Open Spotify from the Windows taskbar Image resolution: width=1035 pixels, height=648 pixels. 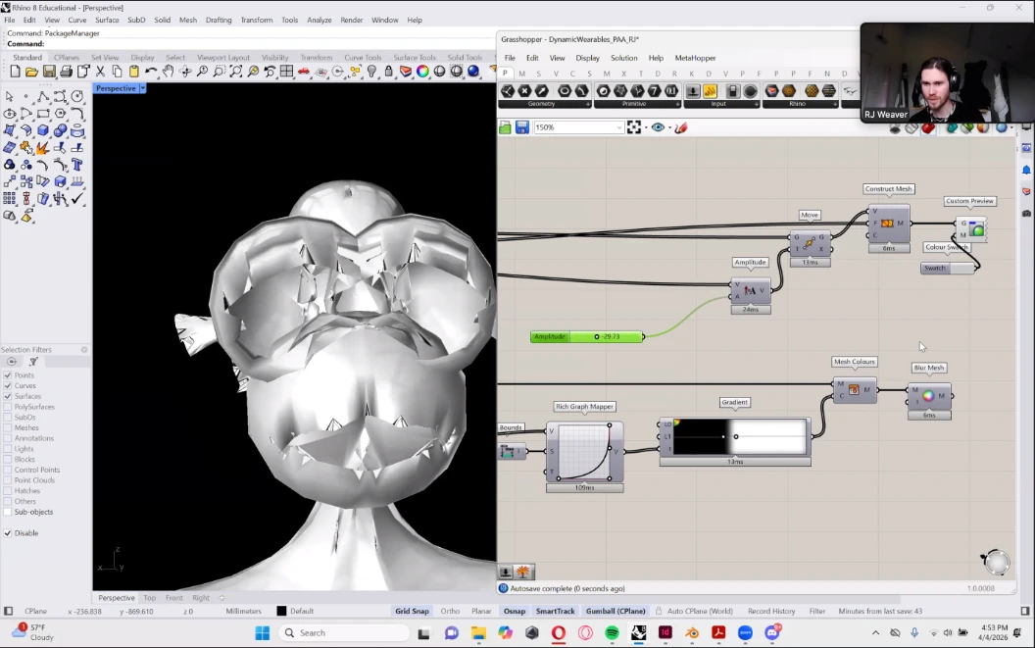pos(612,633)
